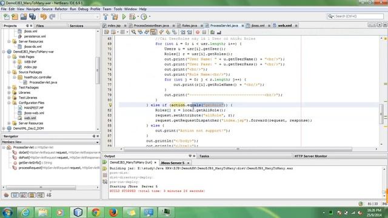388x218 pixels.
Task: Open the Profile project dropdown arrow
Action: [150, 17]
